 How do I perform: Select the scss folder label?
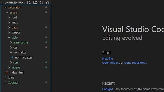16,62
